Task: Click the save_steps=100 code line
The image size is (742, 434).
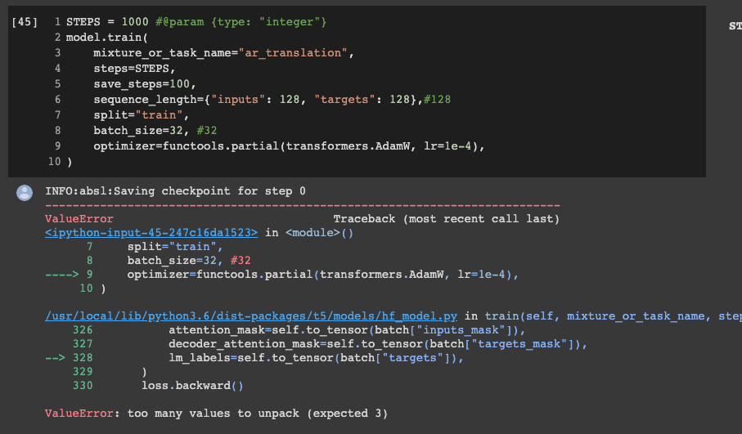Action: click(144, 84)
